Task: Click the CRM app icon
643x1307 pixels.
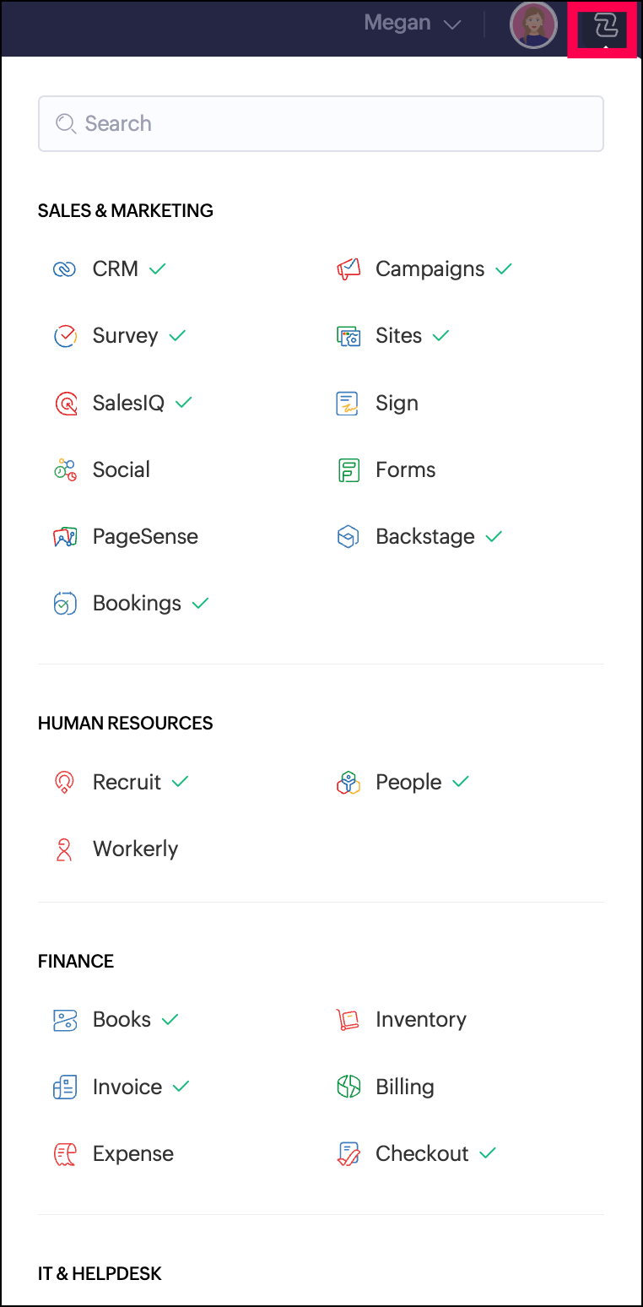Action: click(65, 269)
